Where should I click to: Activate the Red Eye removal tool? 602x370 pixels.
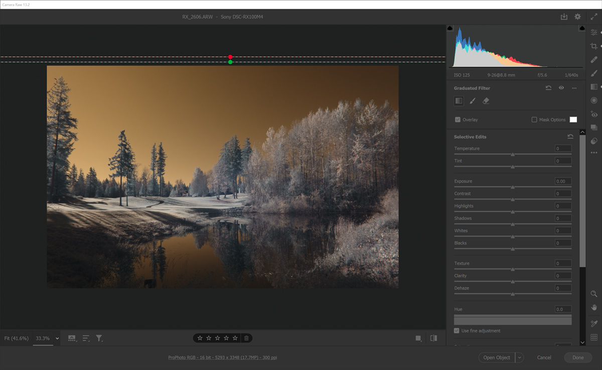coord(594,114)
